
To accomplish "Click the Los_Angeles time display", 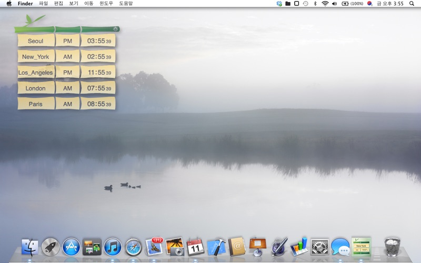I will tap(98, 73).
